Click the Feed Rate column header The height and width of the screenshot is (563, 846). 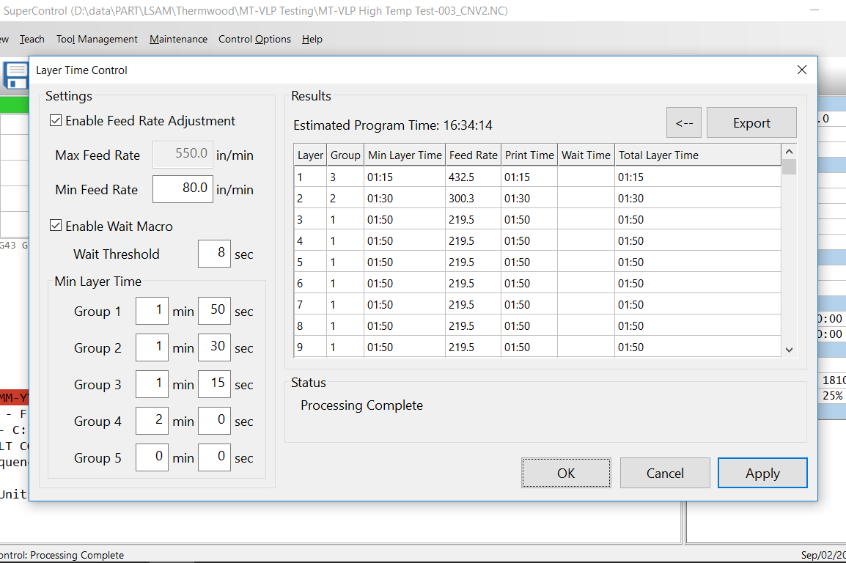pos(473,155)
